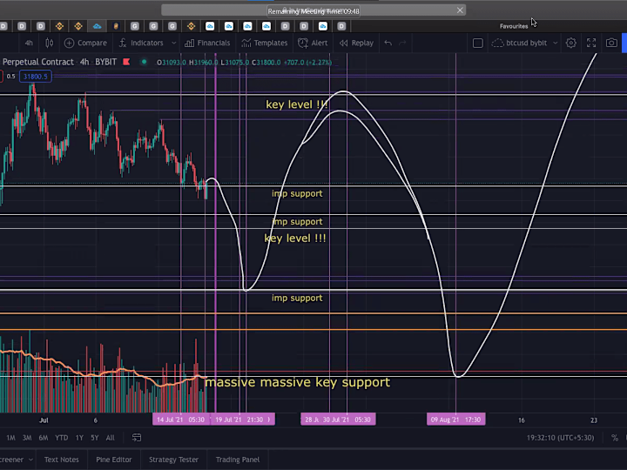
Task: Open the Pine Editor tab
Action: 113,460
